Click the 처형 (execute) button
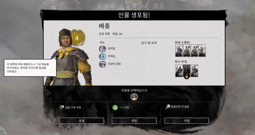255x135 pixels. [187, 121]
